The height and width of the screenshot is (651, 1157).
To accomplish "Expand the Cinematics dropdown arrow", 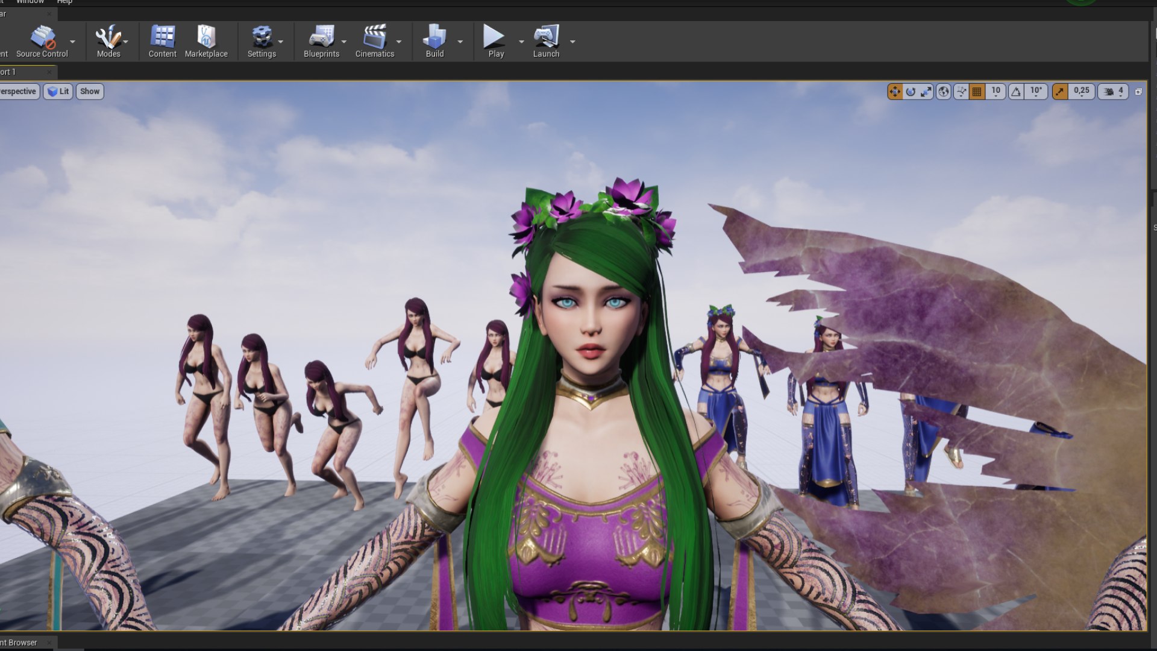I will click(399, 42).
